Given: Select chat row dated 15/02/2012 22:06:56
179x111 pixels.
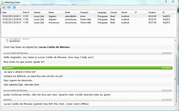Looking at the screenshot, I should [87, 19].
